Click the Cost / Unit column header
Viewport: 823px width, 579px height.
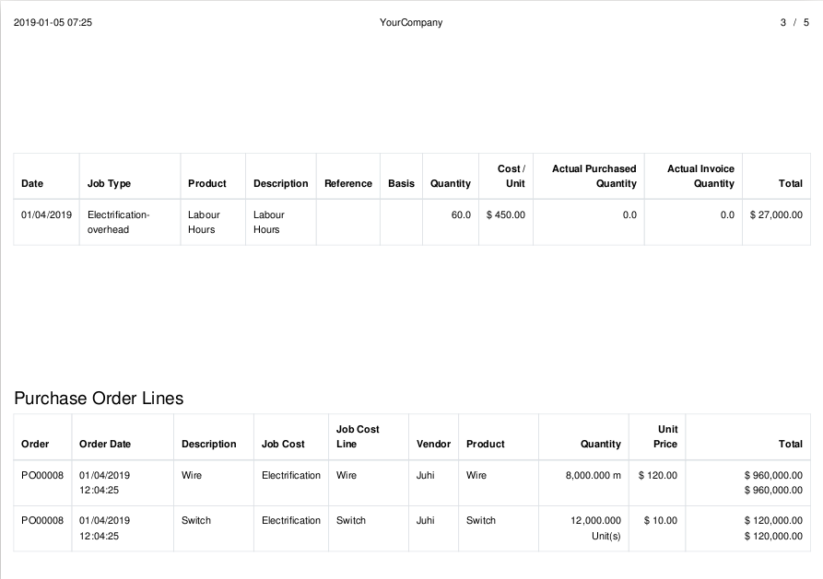click(511, 176)
